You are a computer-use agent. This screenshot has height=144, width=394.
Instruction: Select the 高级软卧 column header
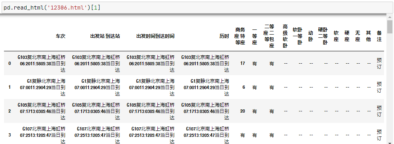tap(285, 36)
